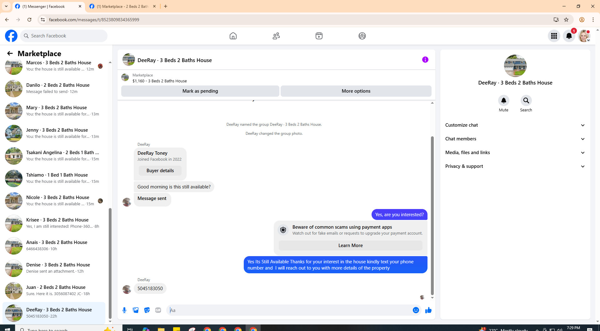
Task: Click group photo in right panel
Action: tap(515, 66)
